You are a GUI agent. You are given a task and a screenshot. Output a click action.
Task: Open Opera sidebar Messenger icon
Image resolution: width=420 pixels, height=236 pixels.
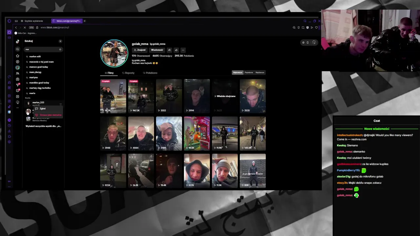coord(9,96)
